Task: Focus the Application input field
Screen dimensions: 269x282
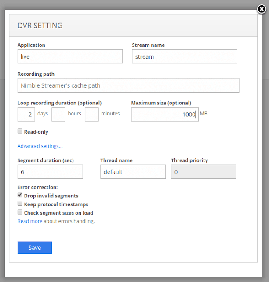Action: pos(70,56)
